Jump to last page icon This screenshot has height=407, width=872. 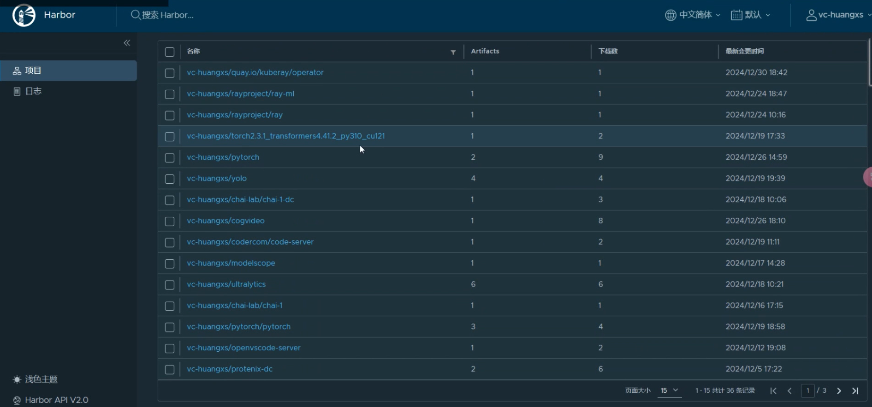click(855, 391)
